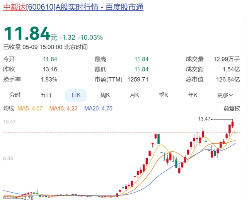The height and width of the screenshot is (202, 247).
Task: Click the 换手率 value 1.83%
Action: [49, 79]
